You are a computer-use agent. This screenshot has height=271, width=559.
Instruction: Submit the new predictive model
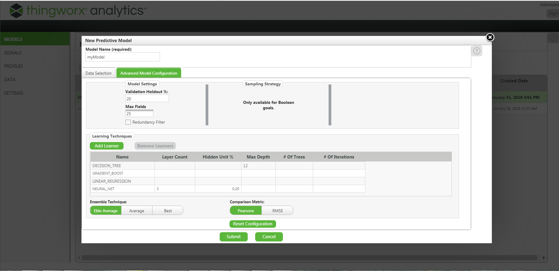[234, 237]
